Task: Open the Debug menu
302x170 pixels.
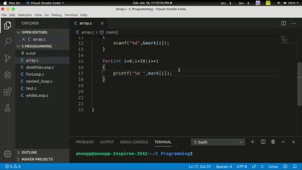Action: (57, 15)
